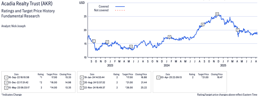
Task: Click the Covered legend label
Action: [104, 7]
